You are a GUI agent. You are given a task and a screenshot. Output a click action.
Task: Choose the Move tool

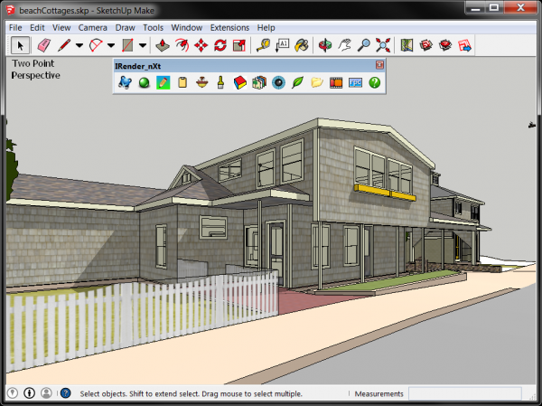point(201,44)
